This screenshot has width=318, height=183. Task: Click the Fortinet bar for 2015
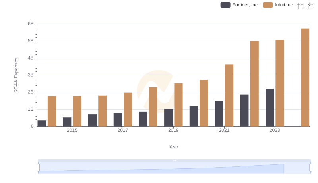67,121
